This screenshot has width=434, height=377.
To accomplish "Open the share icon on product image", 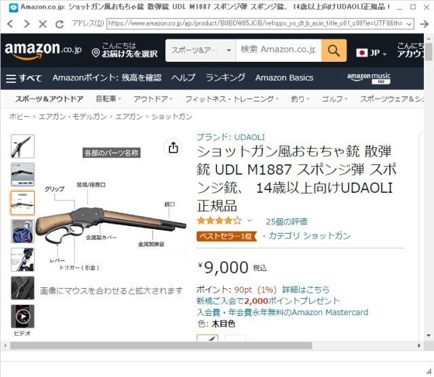I will pyautogui.click(x=174, y=147).
